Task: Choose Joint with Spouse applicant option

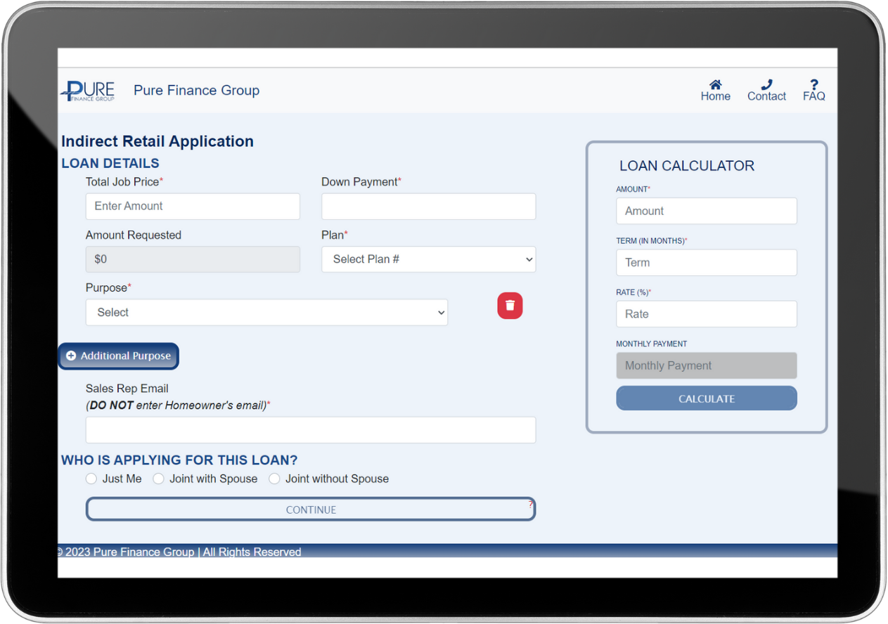Action: (x=158, y=479)
